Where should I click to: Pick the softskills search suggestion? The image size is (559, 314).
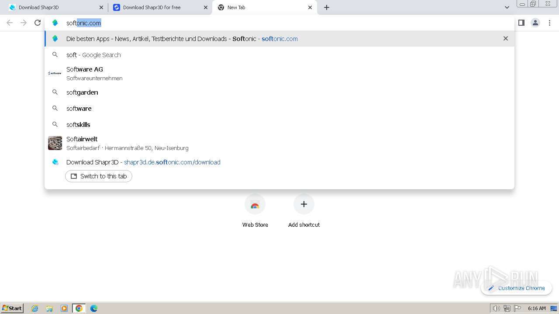point(279,124)
